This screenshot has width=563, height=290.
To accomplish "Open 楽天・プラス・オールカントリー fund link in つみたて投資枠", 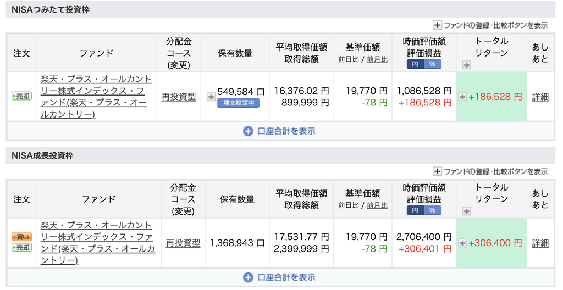I will 96,97.
